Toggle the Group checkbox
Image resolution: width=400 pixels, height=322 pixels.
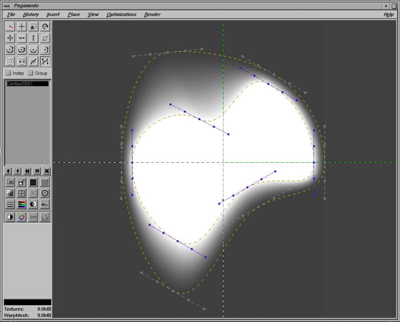pos(30,73)
